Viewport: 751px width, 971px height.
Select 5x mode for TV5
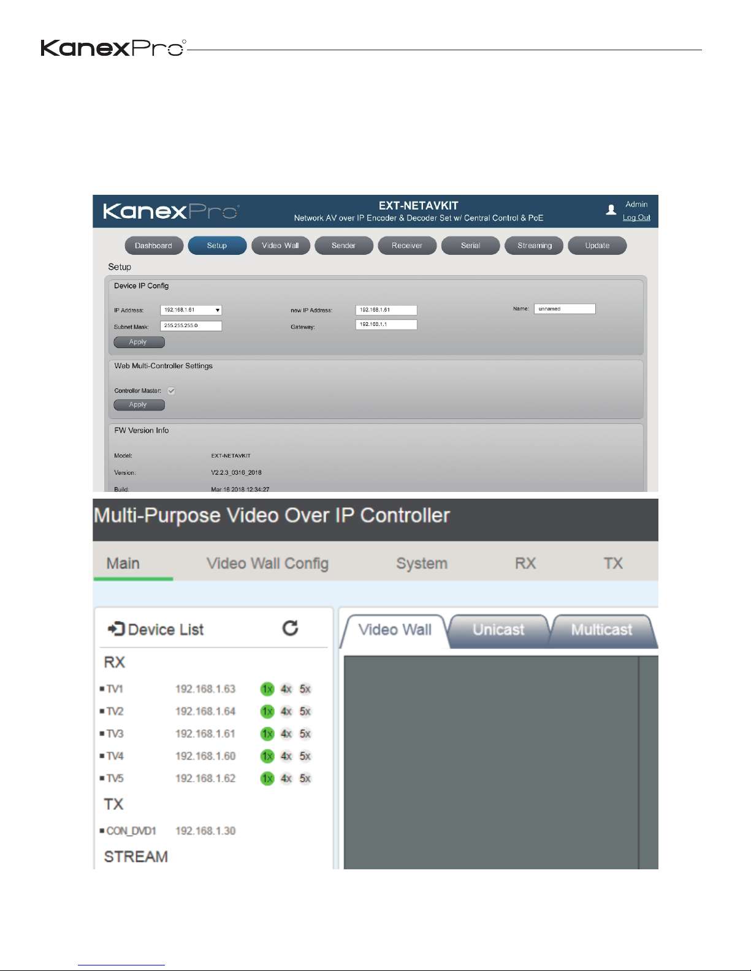click(x=305, y=779)
